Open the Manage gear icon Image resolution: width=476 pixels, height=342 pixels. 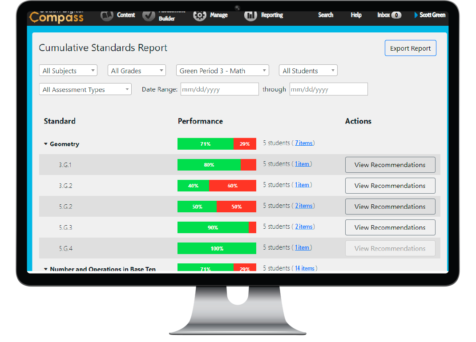click(200, 15)
